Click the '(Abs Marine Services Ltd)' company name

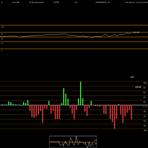click(x=136, y=2)
